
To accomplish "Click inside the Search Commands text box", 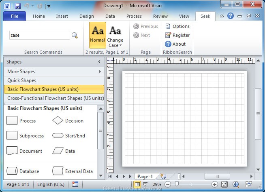I will [40, 35].
